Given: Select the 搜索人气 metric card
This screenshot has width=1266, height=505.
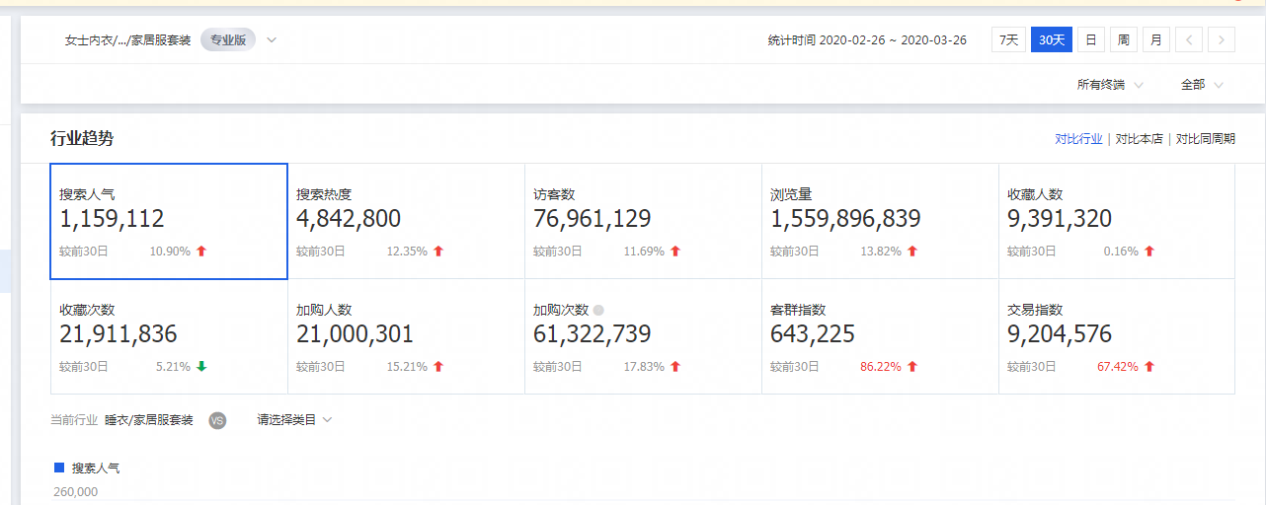Looking at the screenshot, I should point(169,221).
